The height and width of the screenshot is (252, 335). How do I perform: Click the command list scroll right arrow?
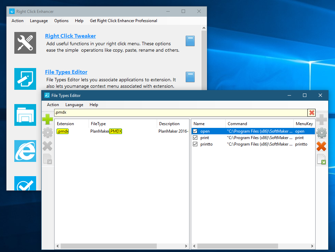pos(312,246)
